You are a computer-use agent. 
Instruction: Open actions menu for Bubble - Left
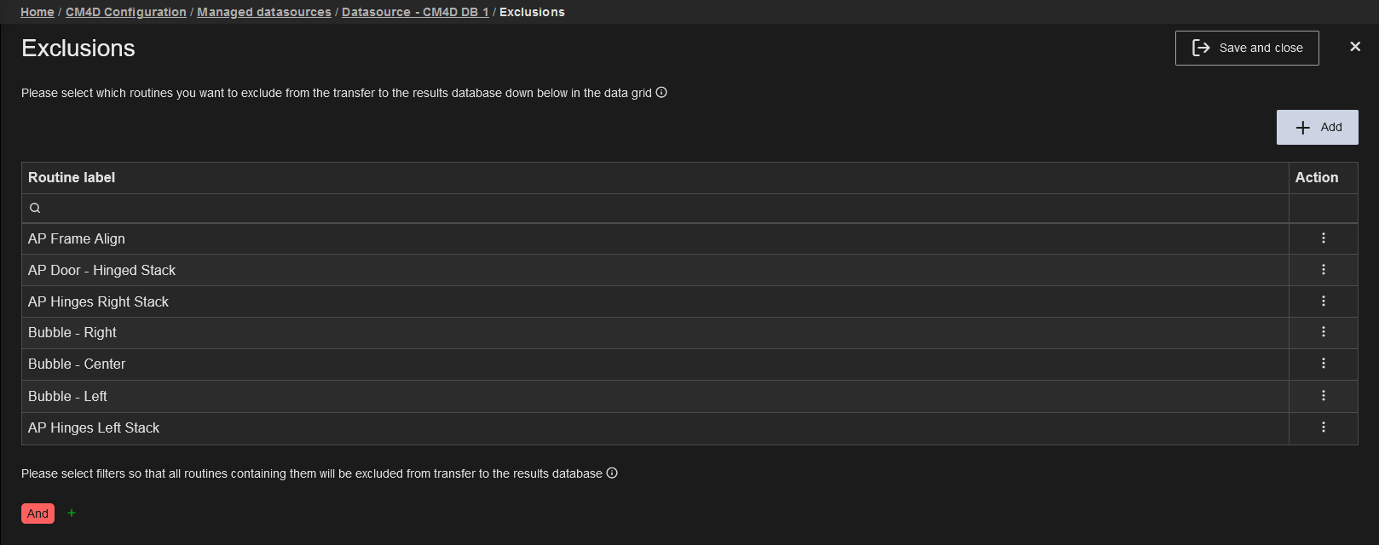coord(1323,396)
